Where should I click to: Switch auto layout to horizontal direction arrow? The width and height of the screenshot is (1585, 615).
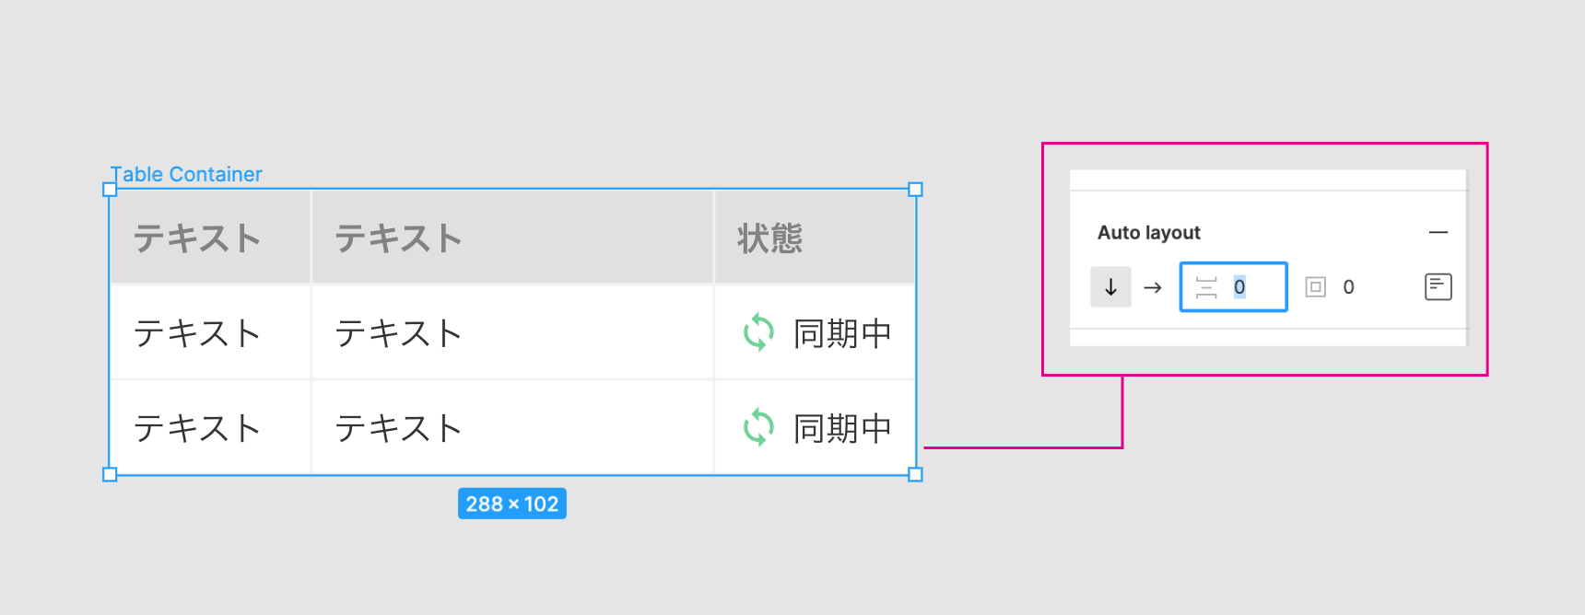click(1152, 287)
